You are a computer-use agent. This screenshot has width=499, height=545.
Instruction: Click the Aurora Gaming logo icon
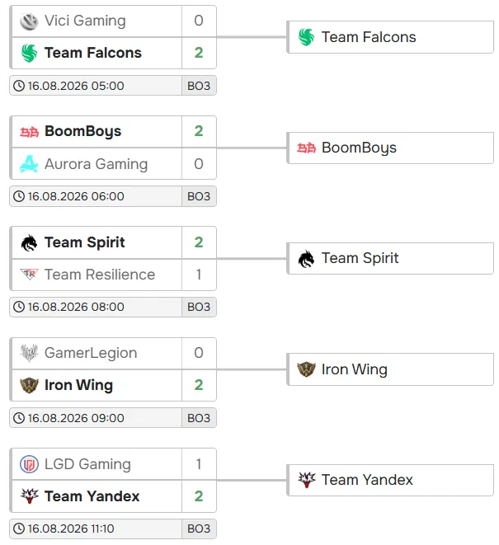(x=29, y=164)
